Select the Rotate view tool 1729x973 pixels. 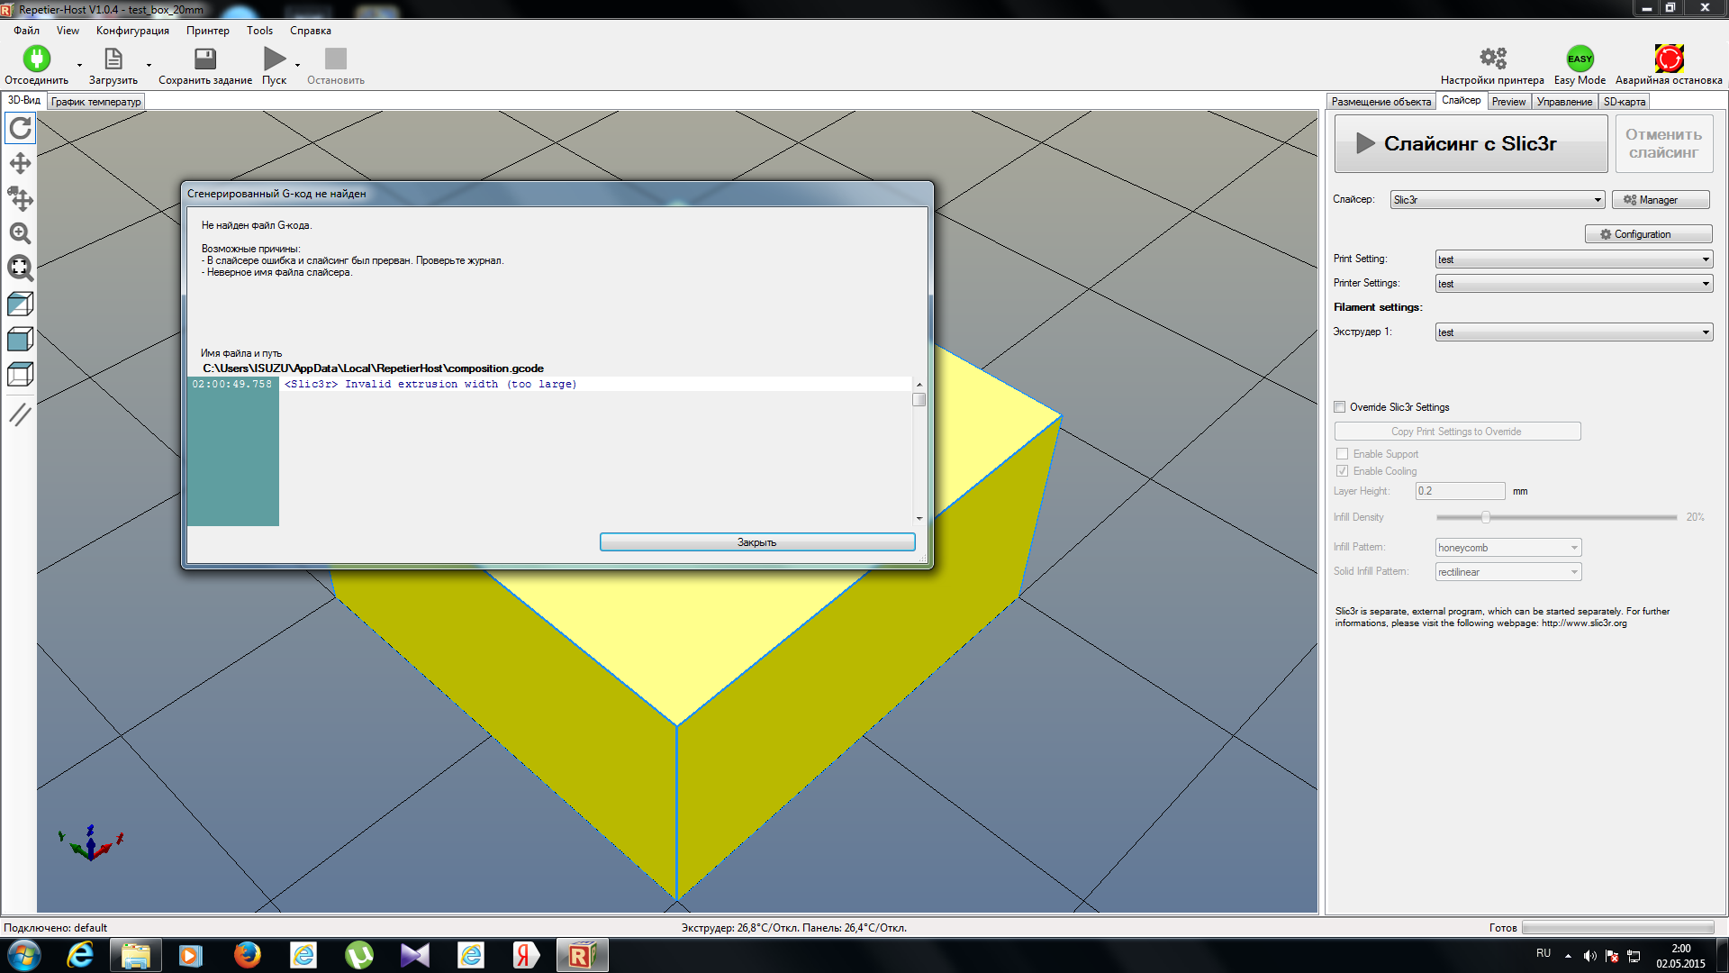pos(20,128)
